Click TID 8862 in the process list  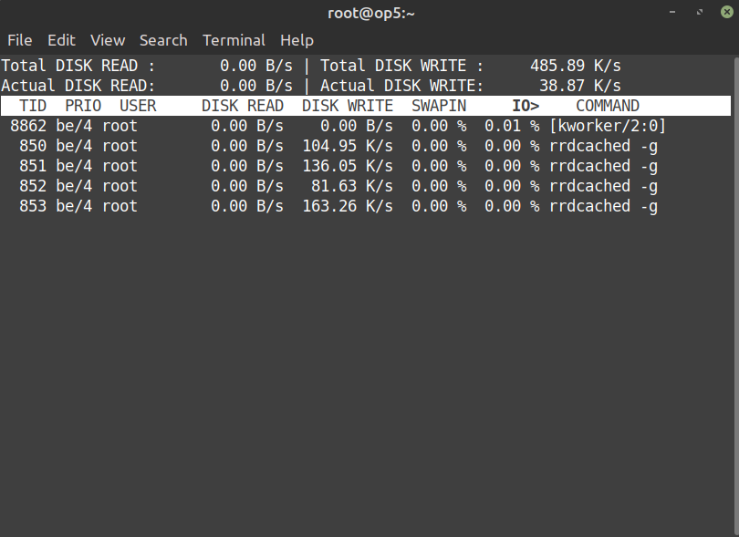[x=28, y=126]
